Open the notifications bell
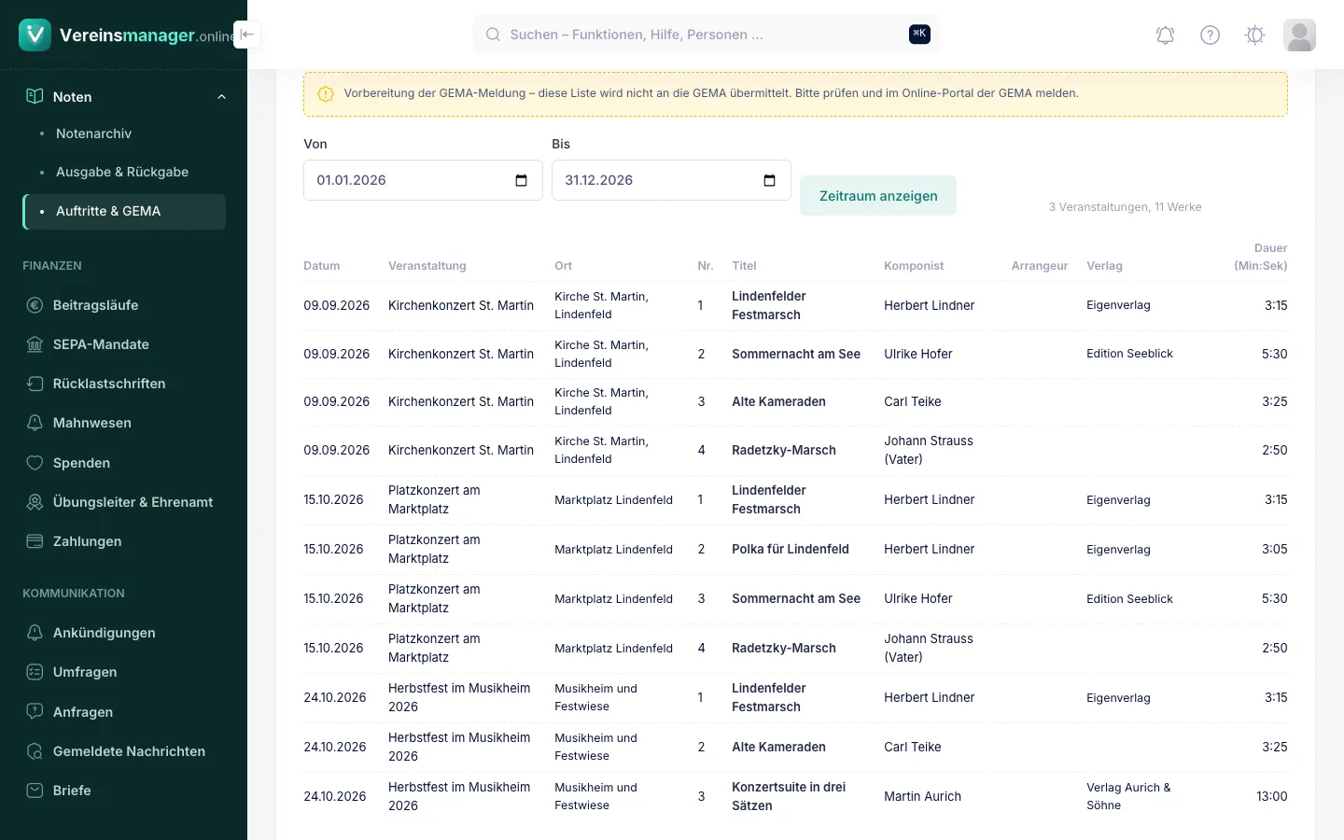Screen dimensions: 1344x840 pos(1165,35)
